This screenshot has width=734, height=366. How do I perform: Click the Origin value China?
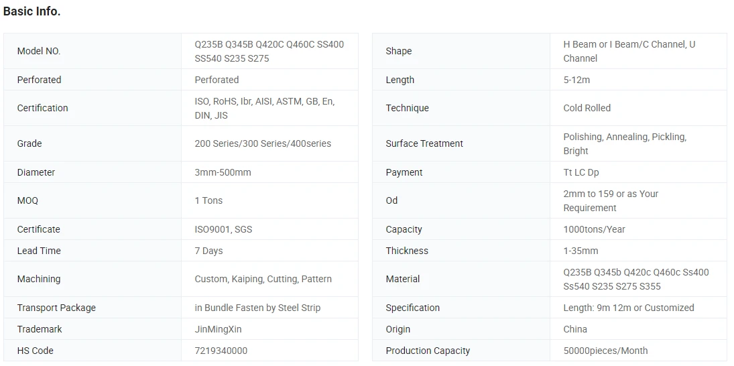point(575,329)
